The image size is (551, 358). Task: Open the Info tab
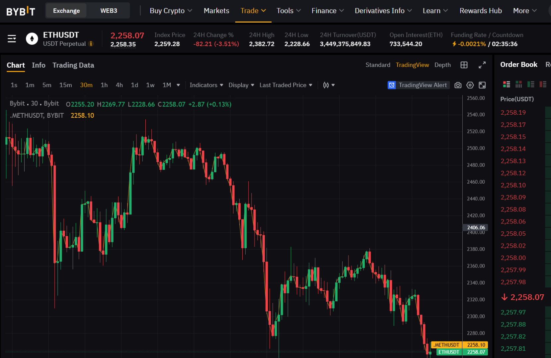39,65
